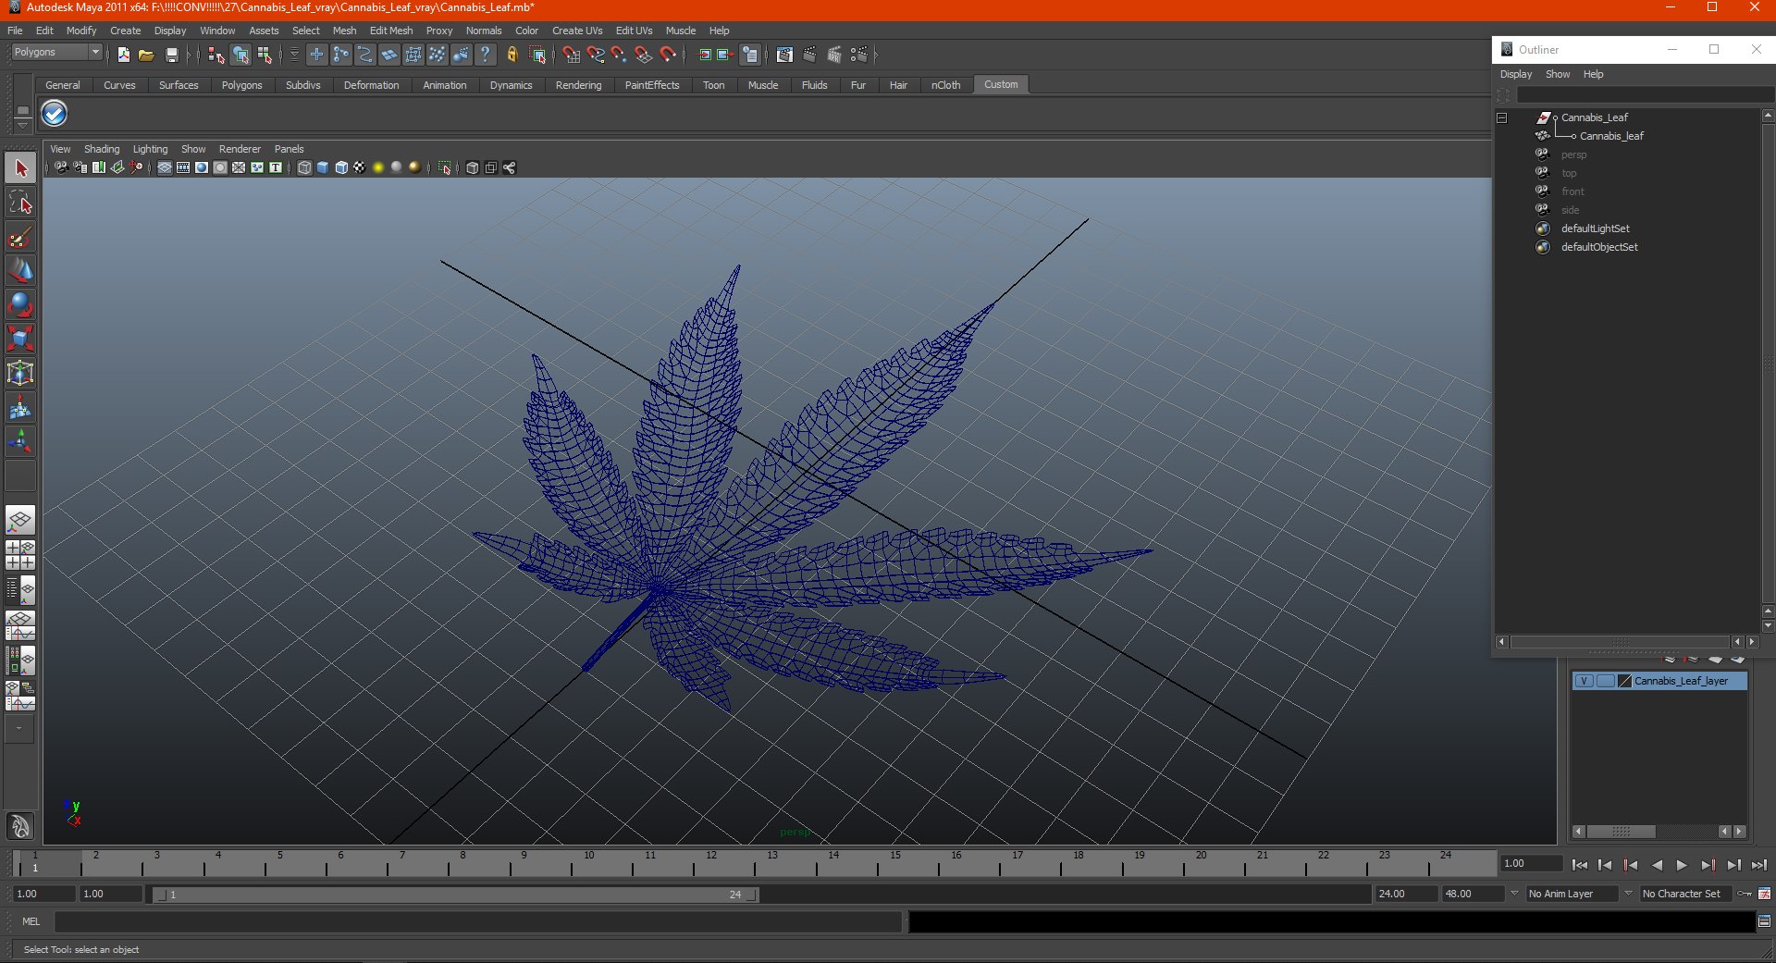Toggle smooth shade all blue cube
Viewport: 1776px width, 963px height.
[323, 167]
